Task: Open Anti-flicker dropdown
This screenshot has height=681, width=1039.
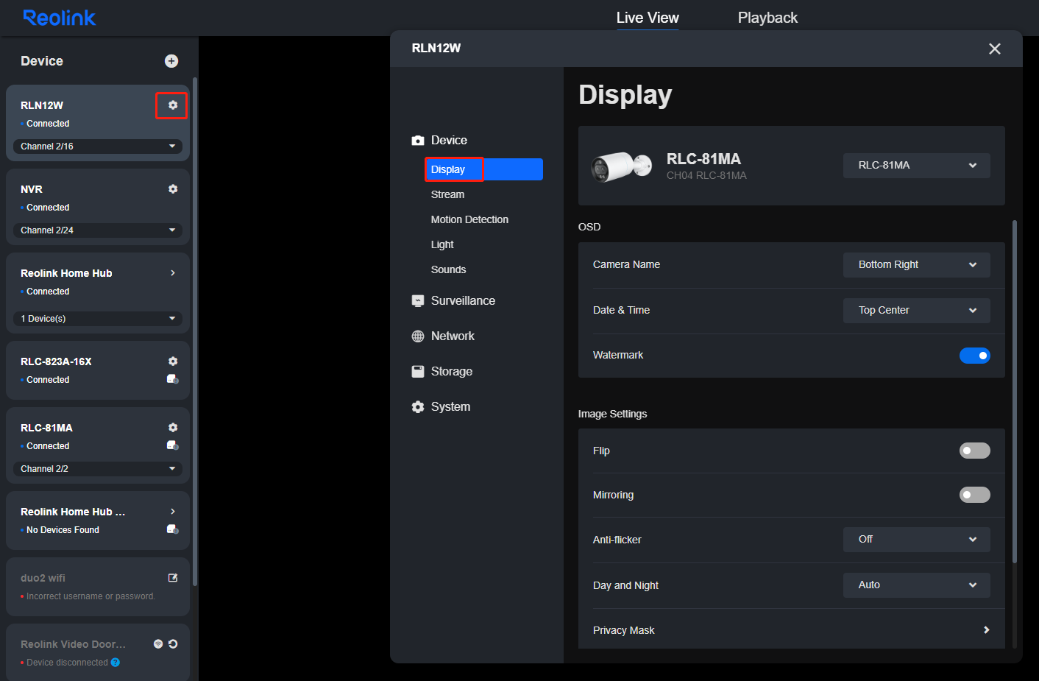Action: [917, 540]
